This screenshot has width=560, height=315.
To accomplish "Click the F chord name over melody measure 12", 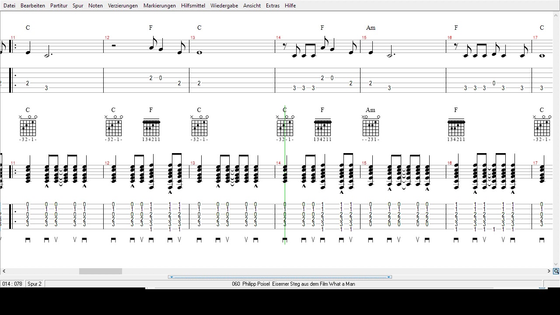I will tap(151, 28).
